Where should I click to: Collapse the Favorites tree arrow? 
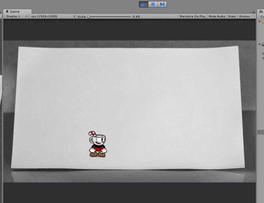[260, 21]
